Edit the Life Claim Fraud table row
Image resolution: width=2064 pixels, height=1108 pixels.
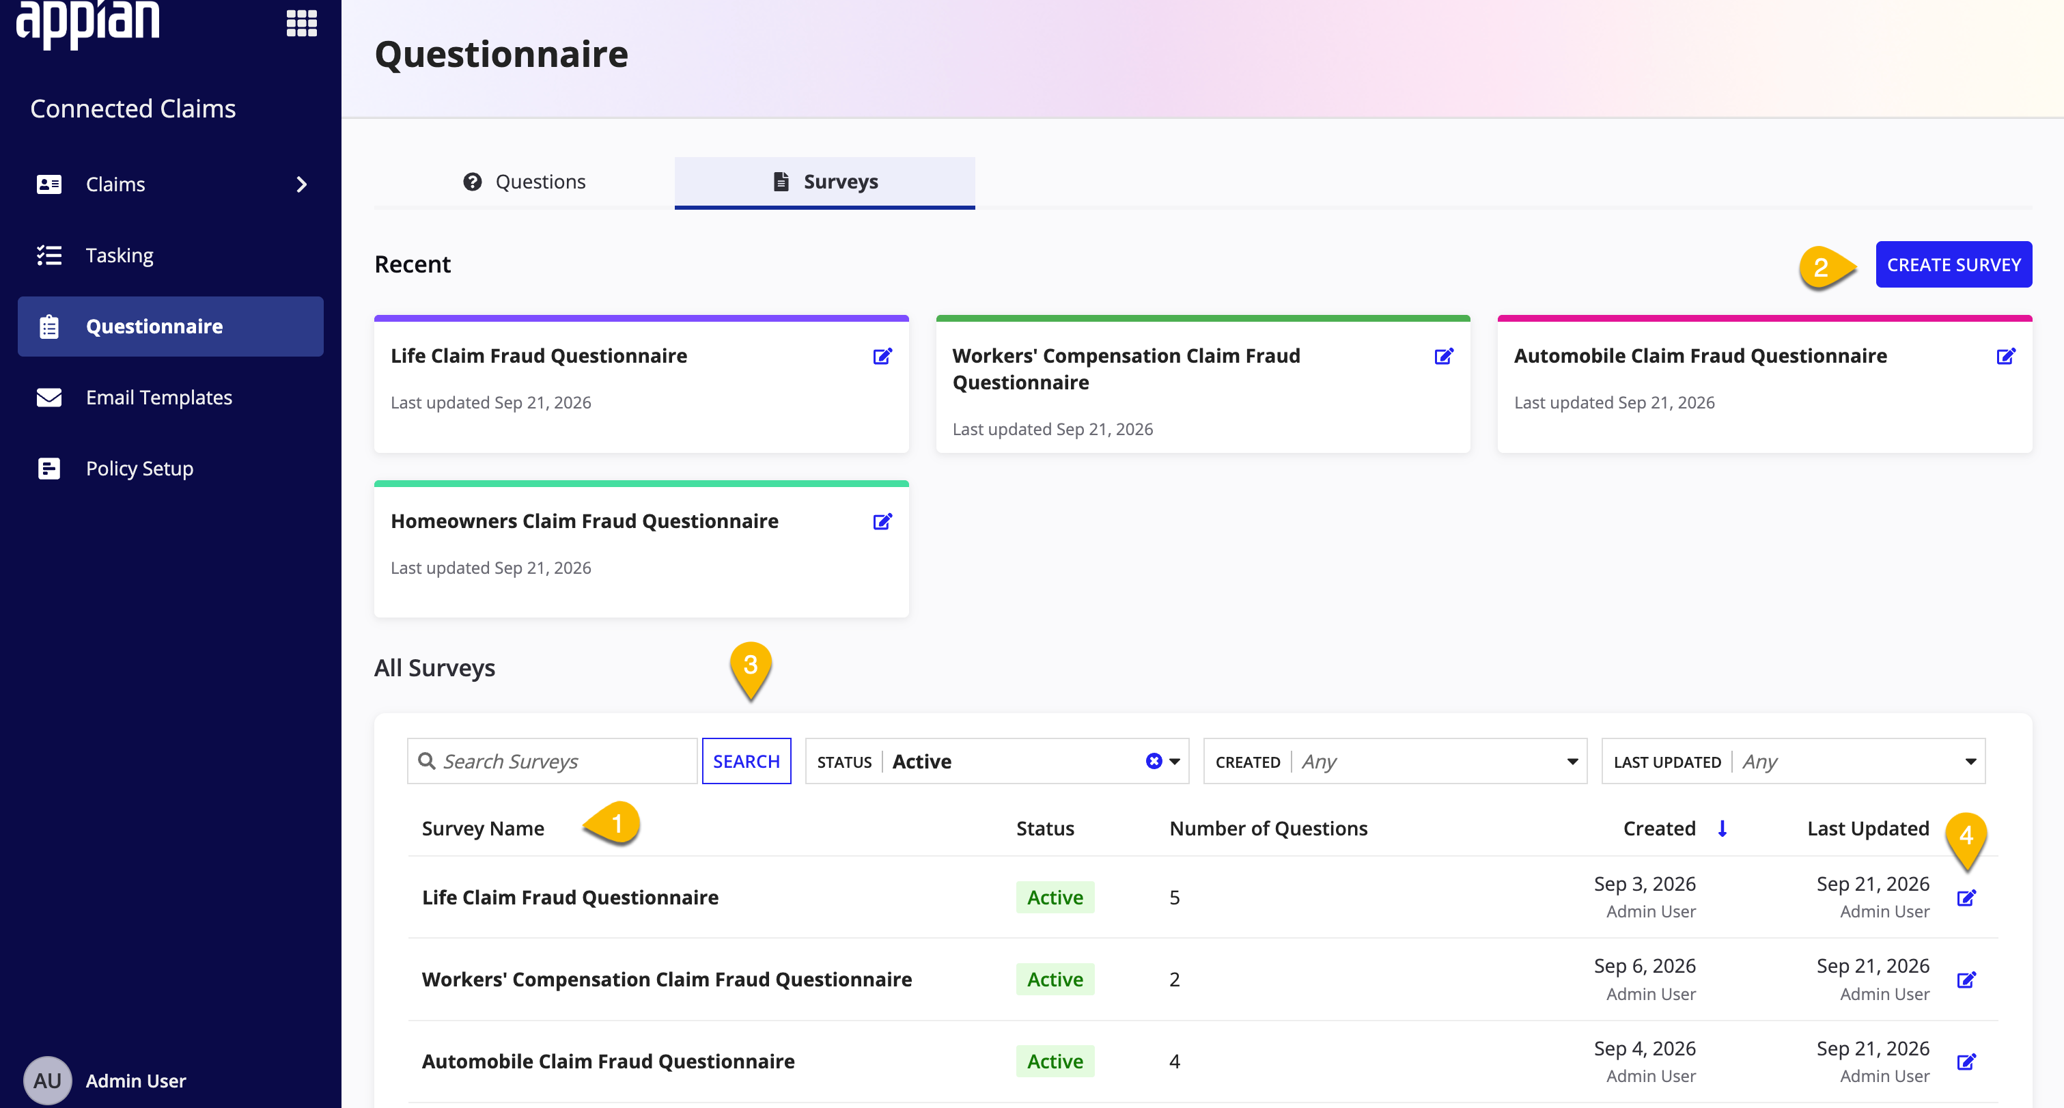[1966, 898]
